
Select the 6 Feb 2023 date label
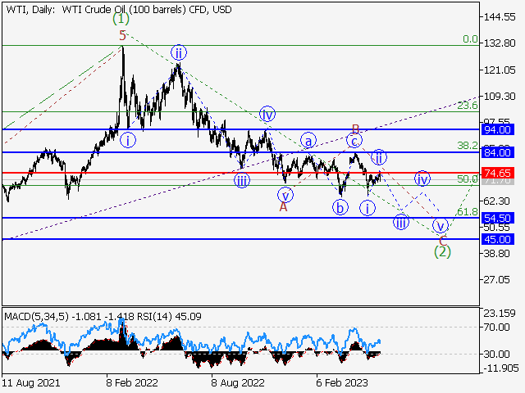pyautogui.click(x=342, y=382)
